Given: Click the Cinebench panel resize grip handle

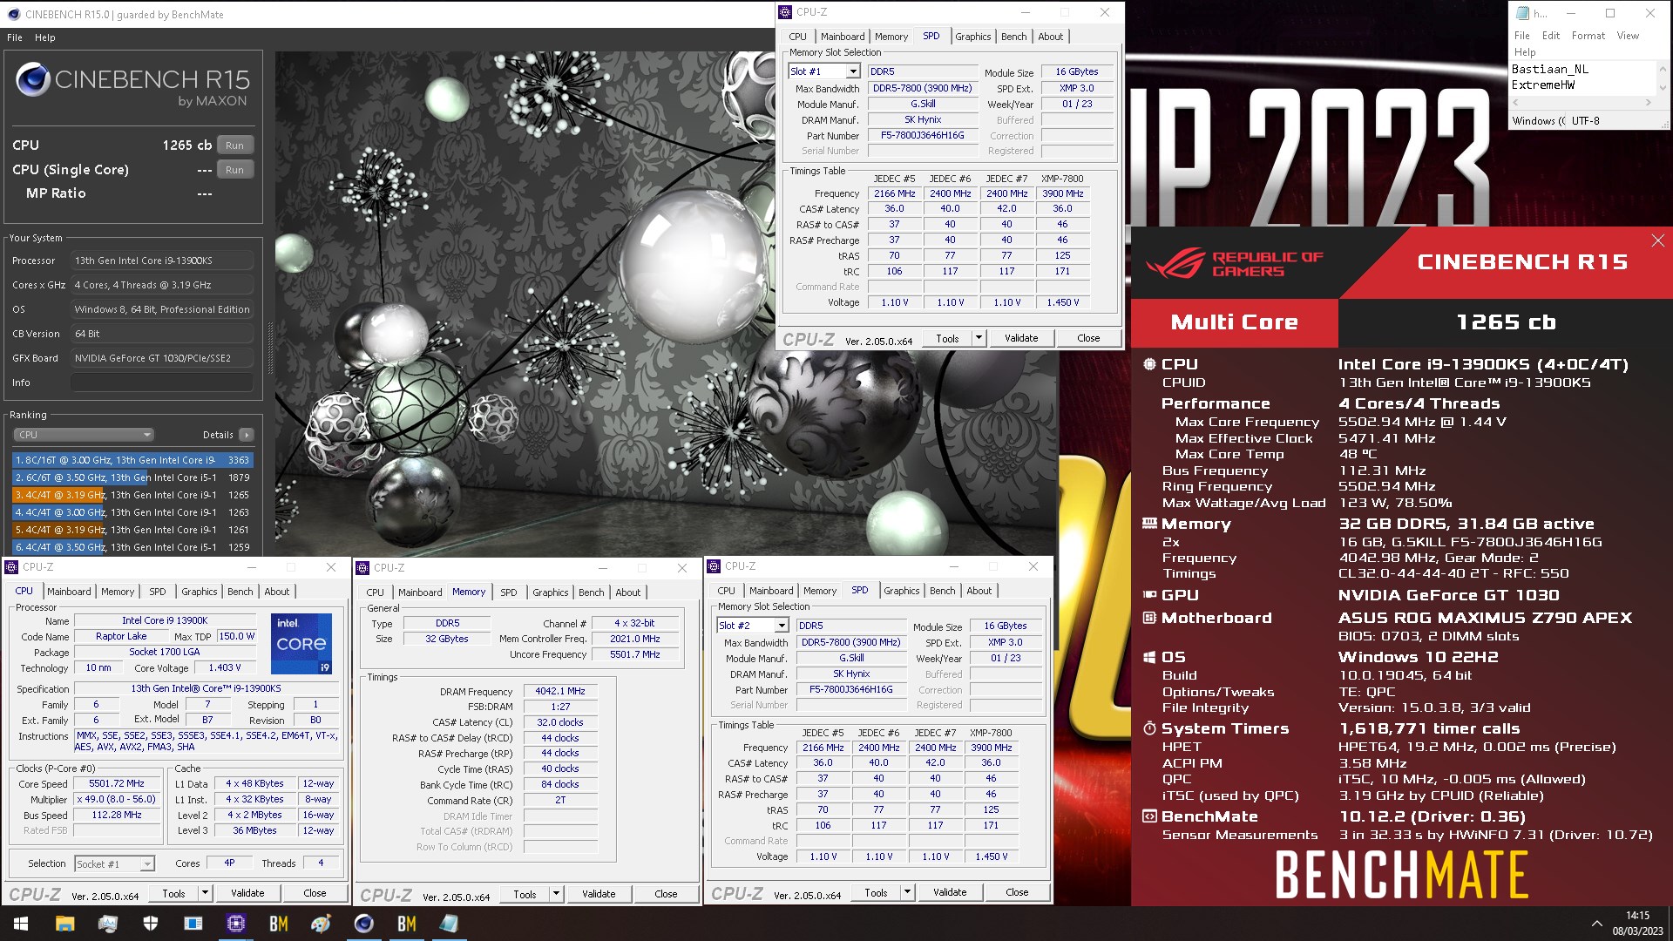Looking at the screenshot, I should pos(269,349).
